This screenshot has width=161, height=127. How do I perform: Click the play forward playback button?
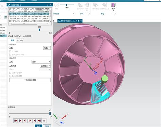(x=30, y=121)
